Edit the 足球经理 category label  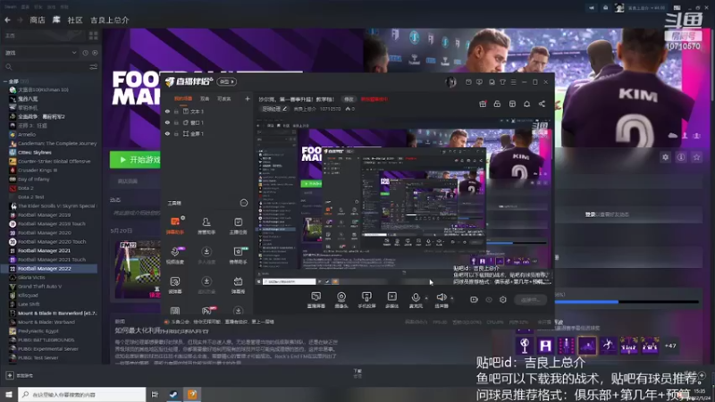click(x=274, y=109)
